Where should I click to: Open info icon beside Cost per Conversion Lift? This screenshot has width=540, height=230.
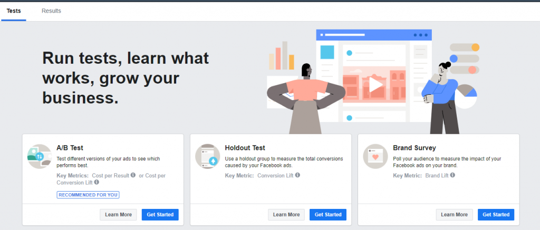click(x=97, y=183)
